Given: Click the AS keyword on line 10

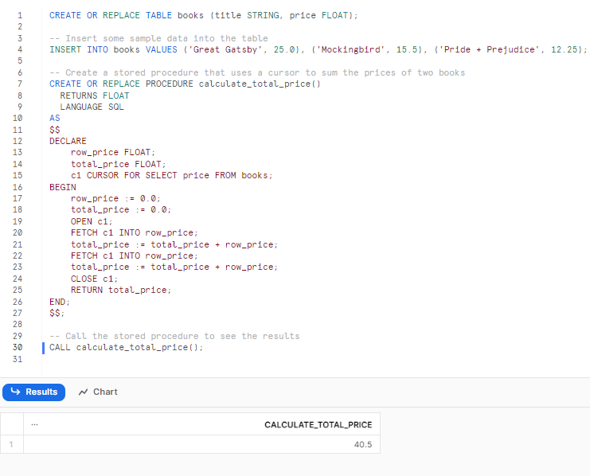Looking at the screenshot, I should [55, 118].
